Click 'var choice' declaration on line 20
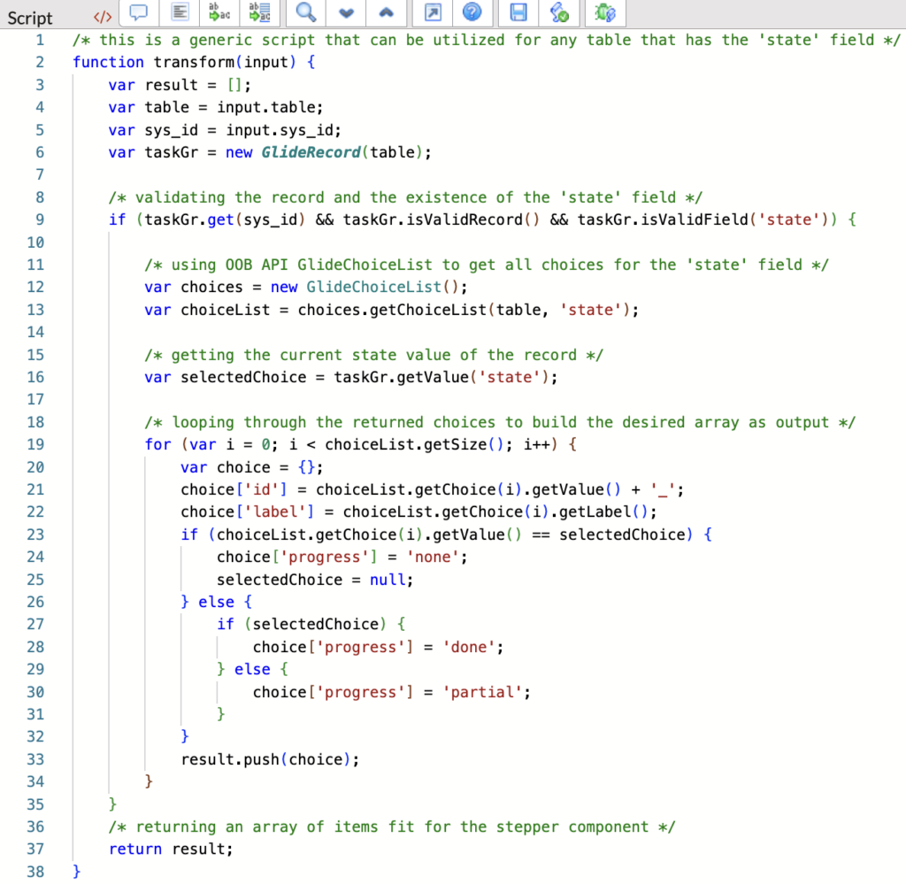The image size is (906, 884). pos(226,467)
